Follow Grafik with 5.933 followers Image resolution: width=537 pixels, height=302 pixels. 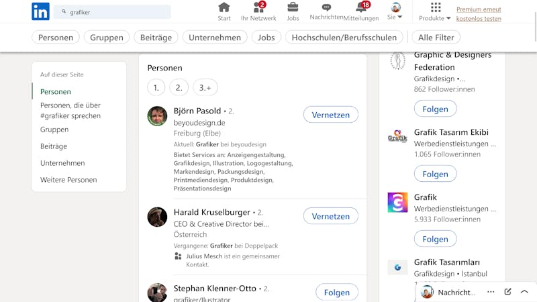pyautogui.click(x=435, y=239)
